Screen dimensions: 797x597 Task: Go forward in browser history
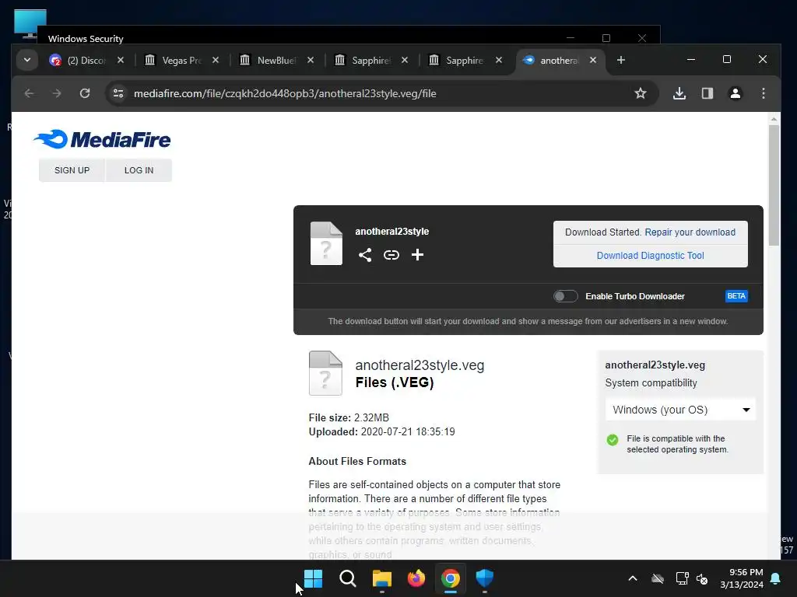[x=57, y=93]
